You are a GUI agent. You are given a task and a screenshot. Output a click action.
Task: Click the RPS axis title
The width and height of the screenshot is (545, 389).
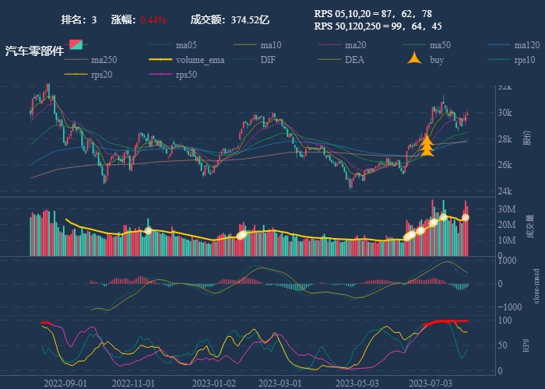[x=526, y=345]
